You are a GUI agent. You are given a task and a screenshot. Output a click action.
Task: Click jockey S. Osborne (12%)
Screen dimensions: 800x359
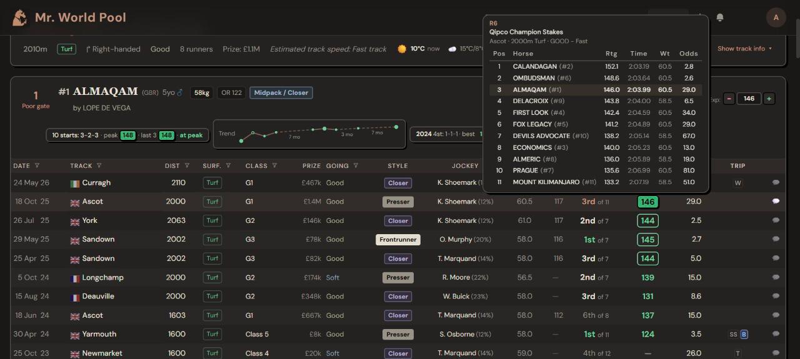[x=465, y=335]
